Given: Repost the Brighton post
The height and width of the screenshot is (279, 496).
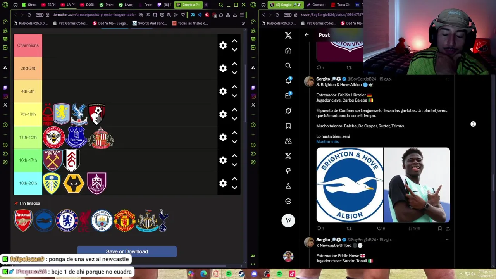Looking at the screenshot, I should (349, 229).
